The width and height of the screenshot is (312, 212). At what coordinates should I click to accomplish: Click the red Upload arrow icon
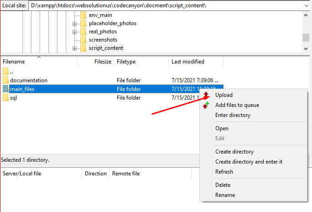coord(206,95)
